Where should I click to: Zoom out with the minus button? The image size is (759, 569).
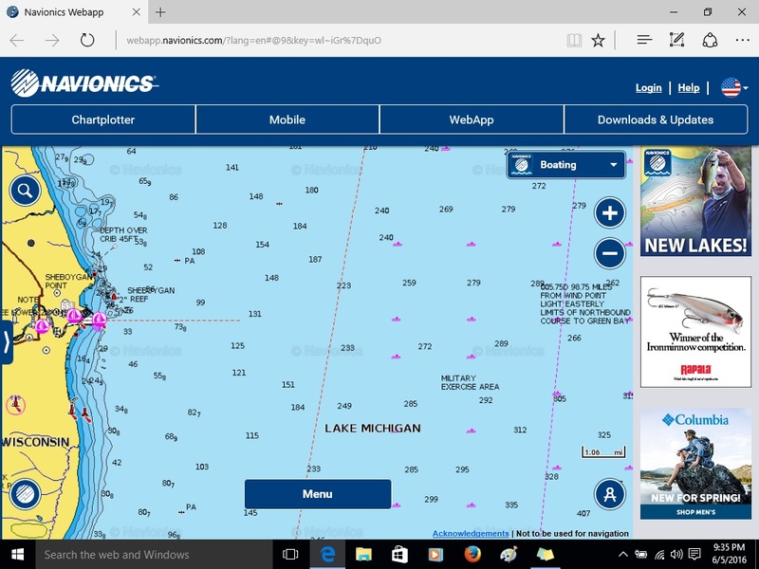point(609,253)
